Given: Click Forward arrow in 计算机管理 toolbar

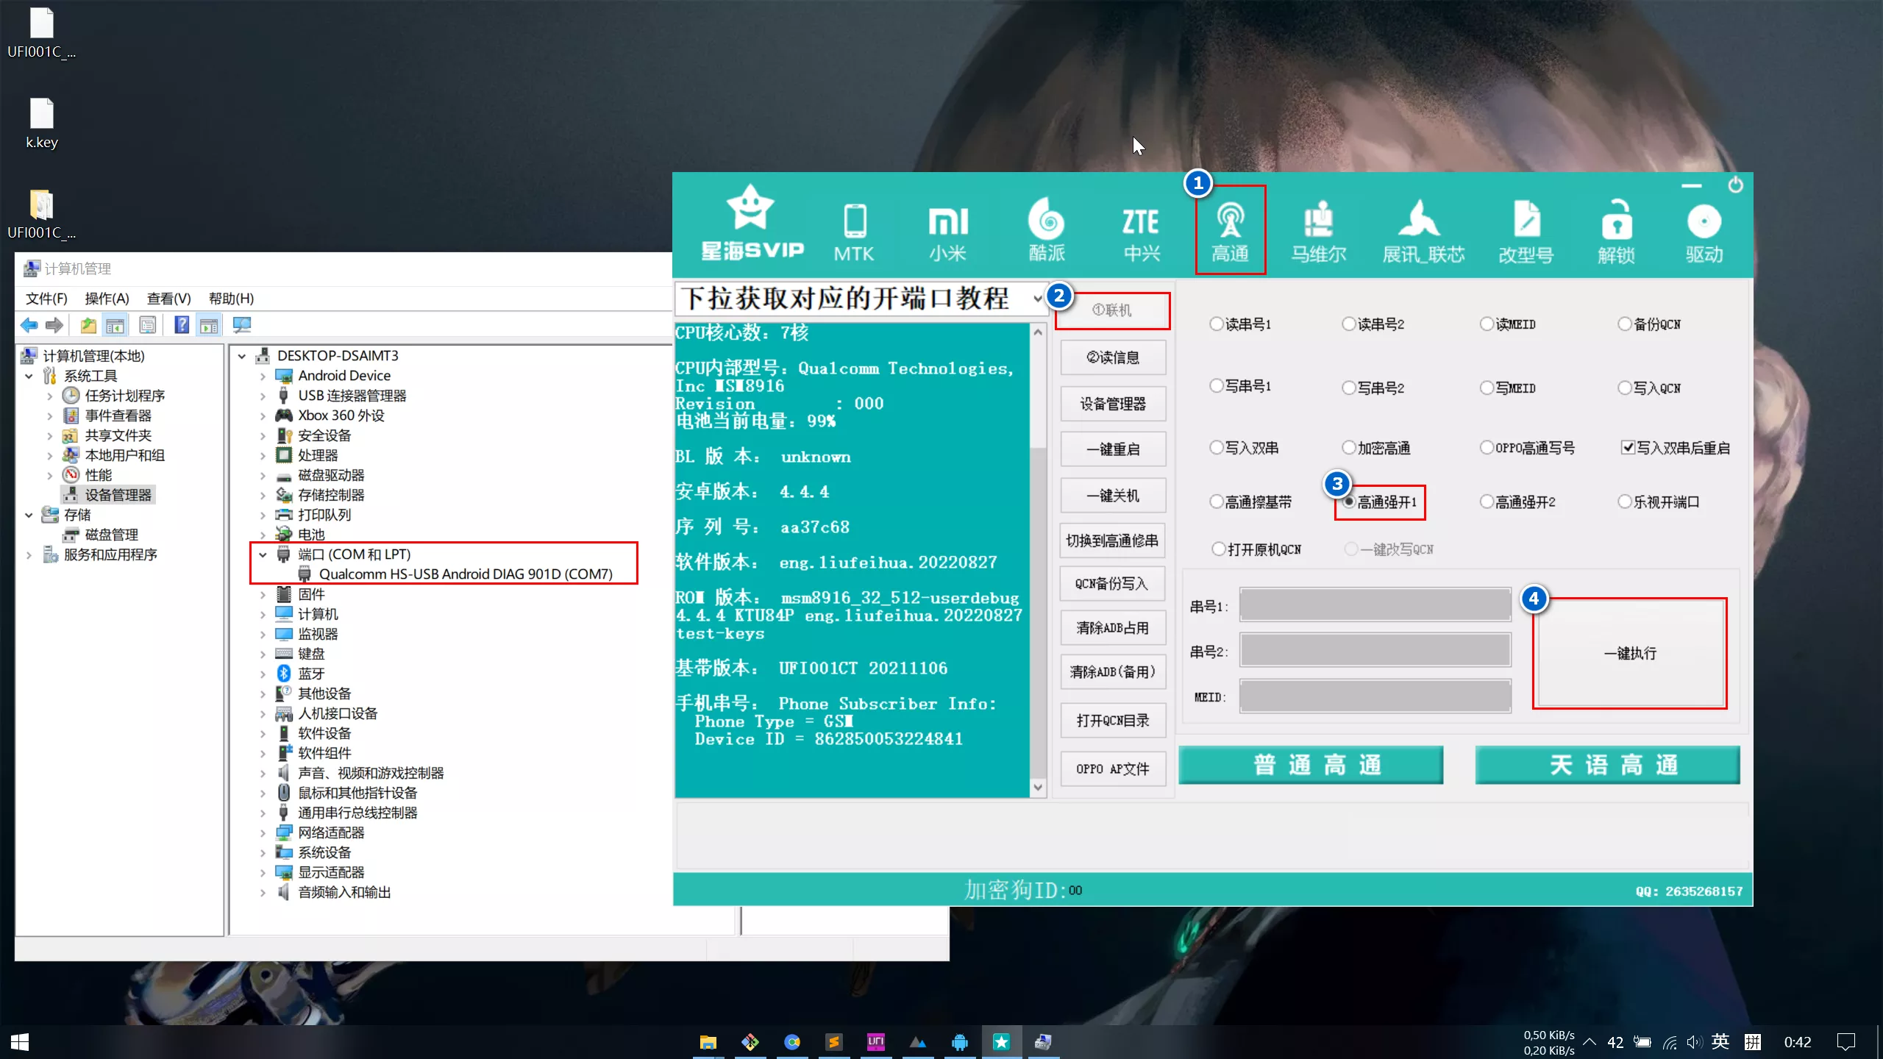Looking at the screenshot, I should point(54,325).
